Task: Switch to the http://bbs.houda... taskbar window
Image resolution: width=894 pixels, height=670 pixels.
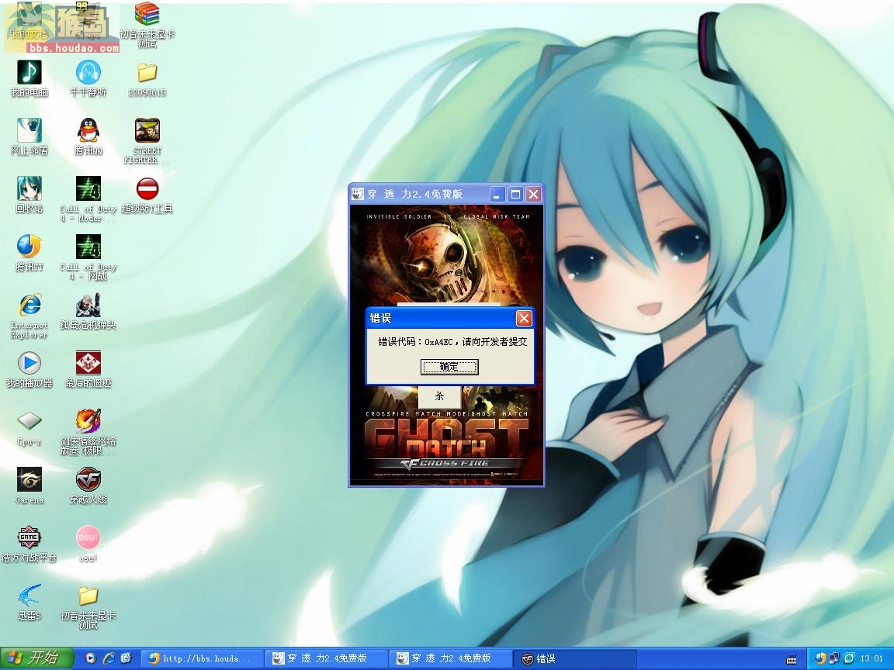Action: tap(201, 658)
